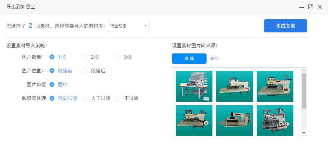The width and height of the screenshot is (328, 161).
Task: Switch to 人工过滤 sensitive word handling
Action: pyautogui.click(x=85, y=98)
